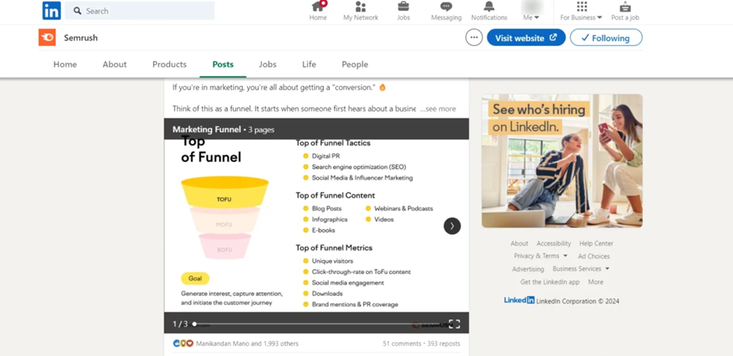Open the Ad Choices link
Viewport: 733px width, 356px height.
[x=593, y=256]
